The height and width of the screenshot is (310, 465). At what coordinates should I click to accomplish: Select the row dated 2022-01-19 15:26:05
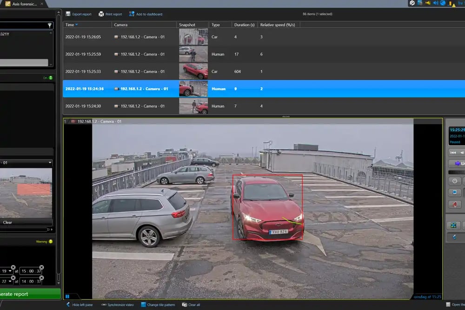264,37
